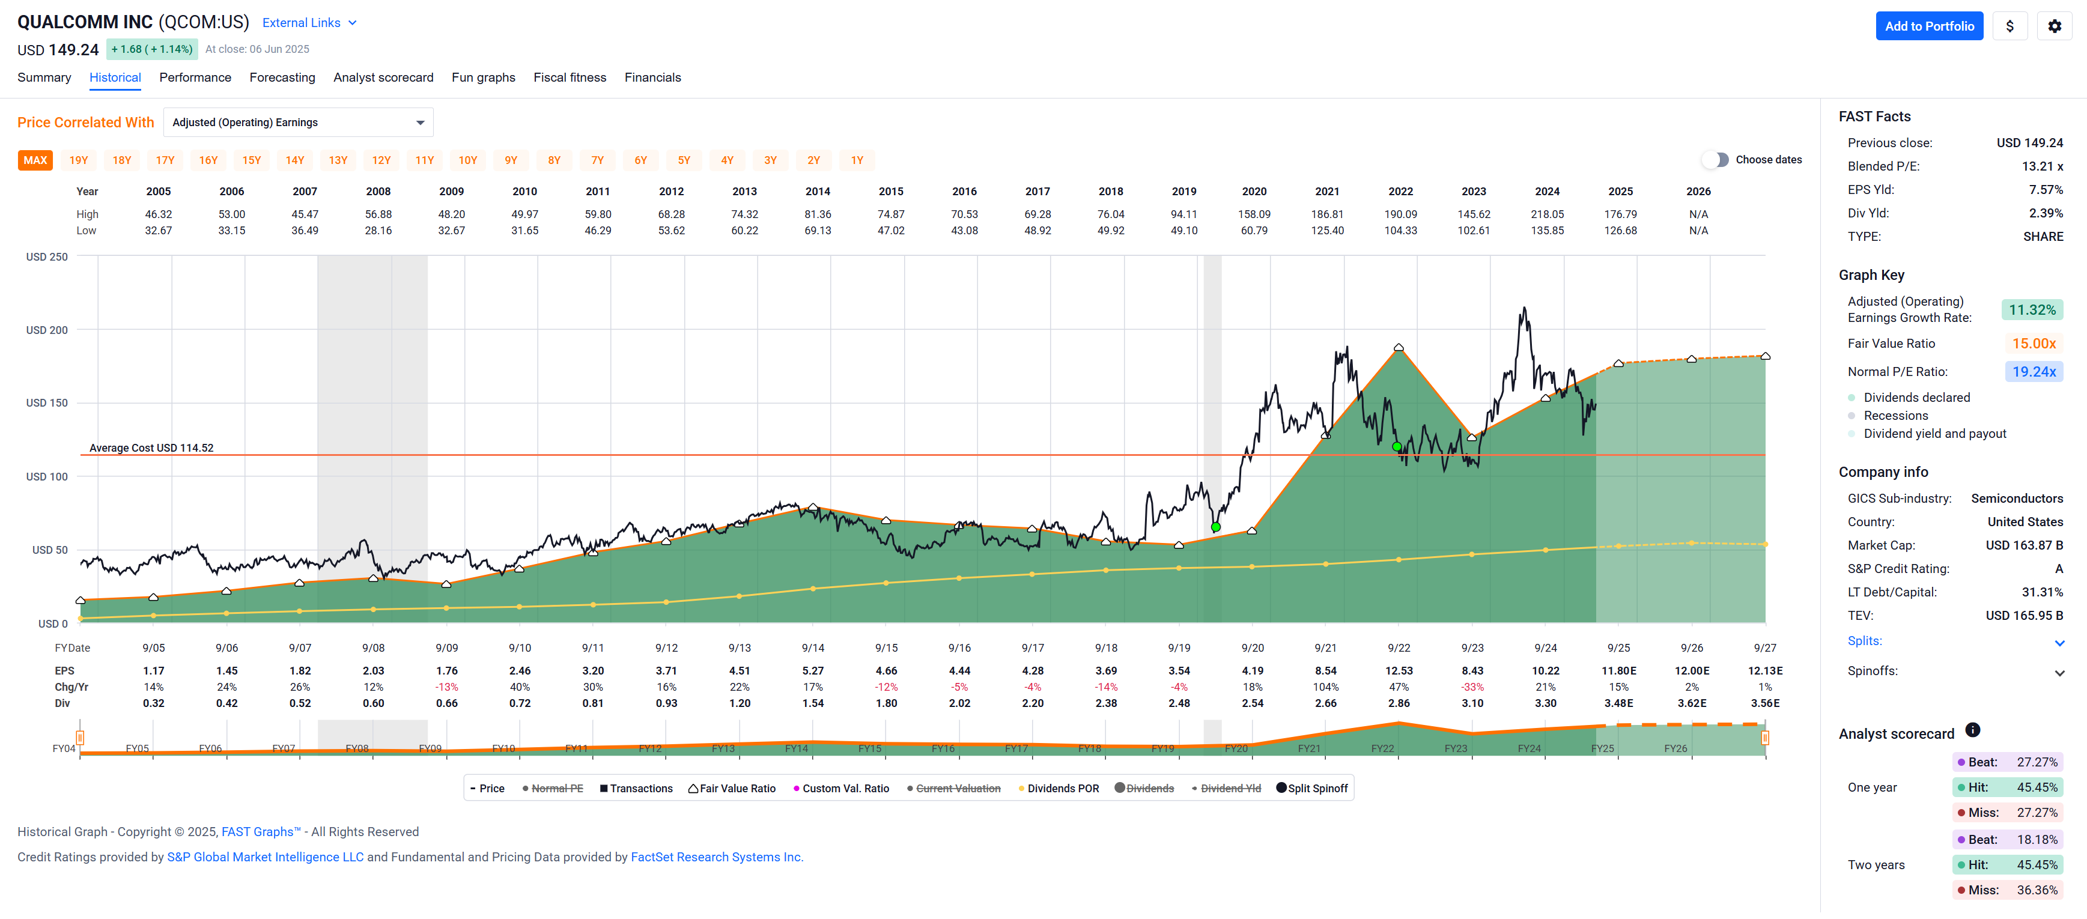Click the 2024 High value 218.05
The height and width of the screenshot is (919, 2087).
(x=1546, y=214)
